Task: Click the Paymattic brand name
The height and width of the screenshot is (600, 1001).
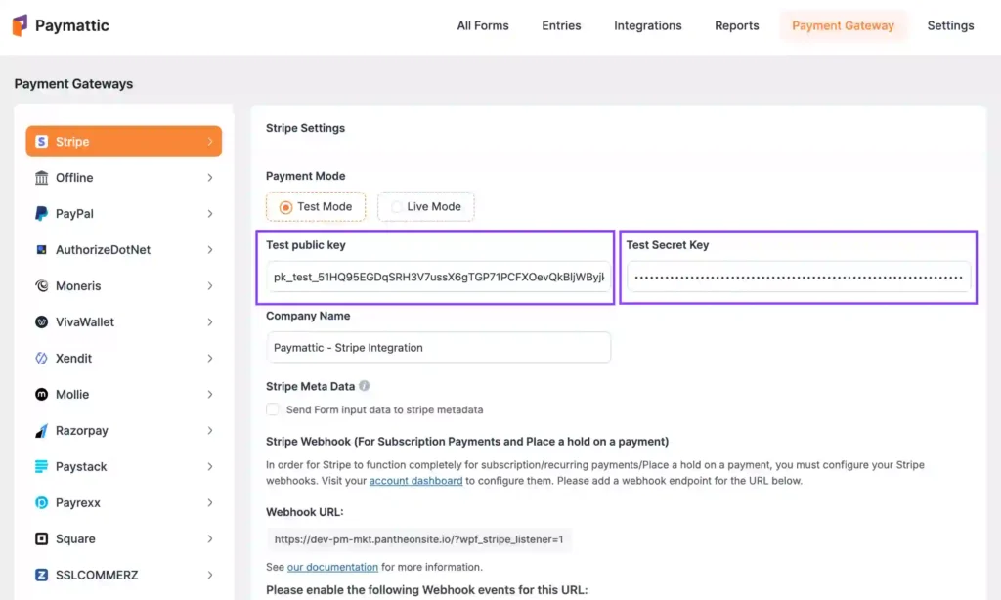Action: (72, 25)
